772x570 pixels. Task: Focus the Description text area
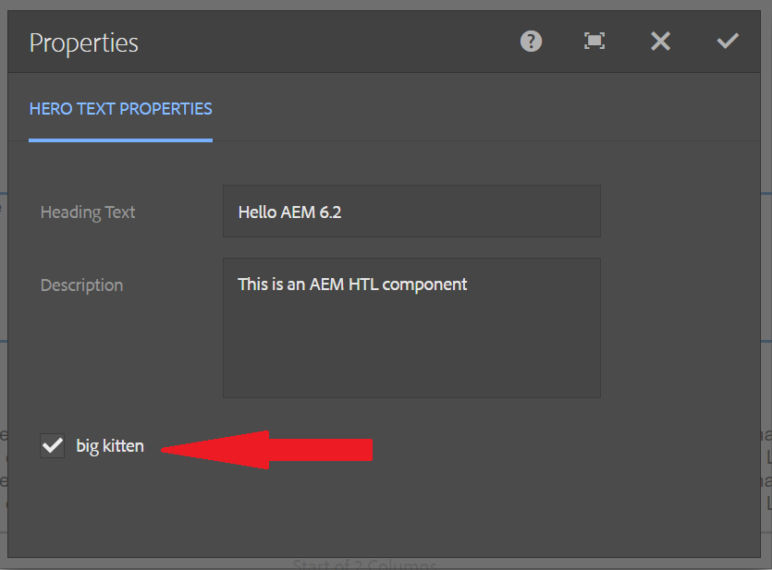click(x=411, y=328)
